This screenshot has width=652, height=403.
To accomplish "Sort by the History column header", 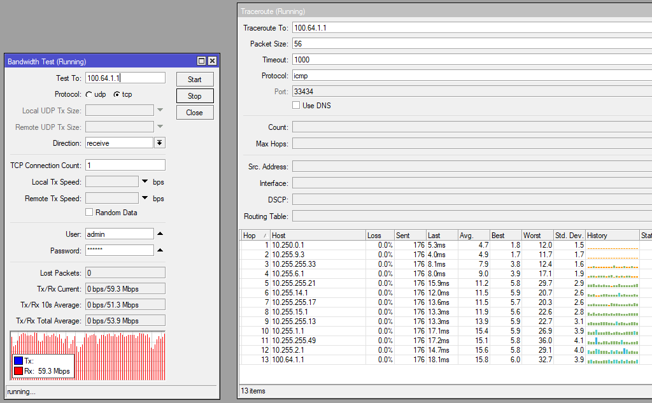I will [x=613, y=236].
